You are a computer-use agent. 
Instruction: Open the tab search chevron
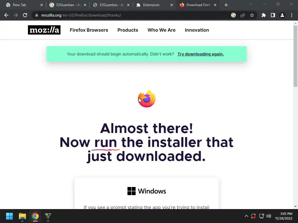click(x=251, y=4)
